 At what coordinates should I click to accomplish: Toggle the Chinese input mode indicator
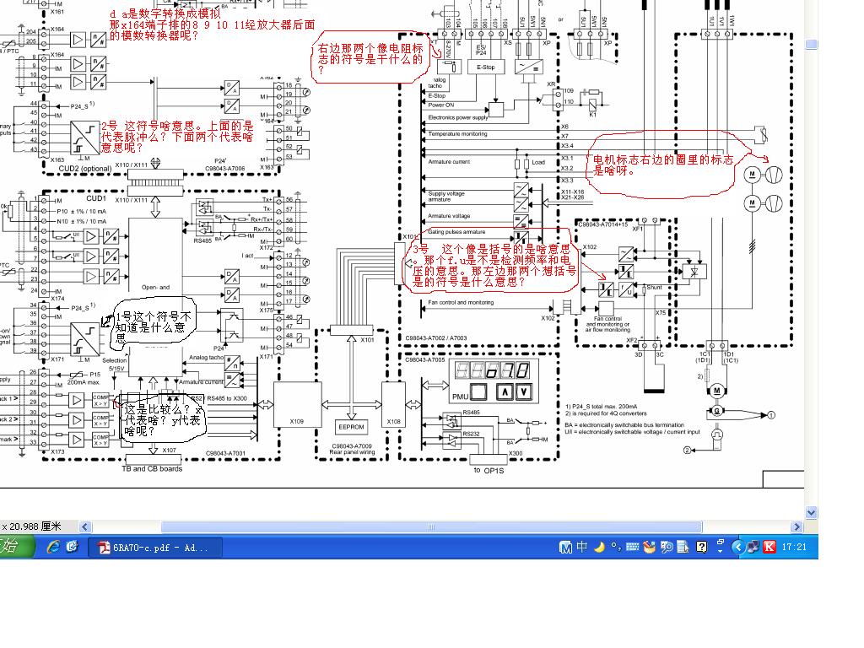[x=582, y=547]
